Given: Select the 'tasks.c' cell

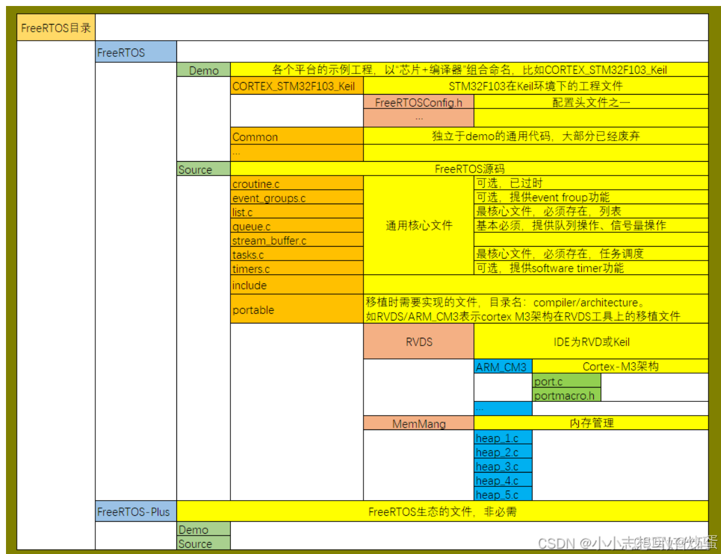Looking at the screenshot, I should [297, 254].
